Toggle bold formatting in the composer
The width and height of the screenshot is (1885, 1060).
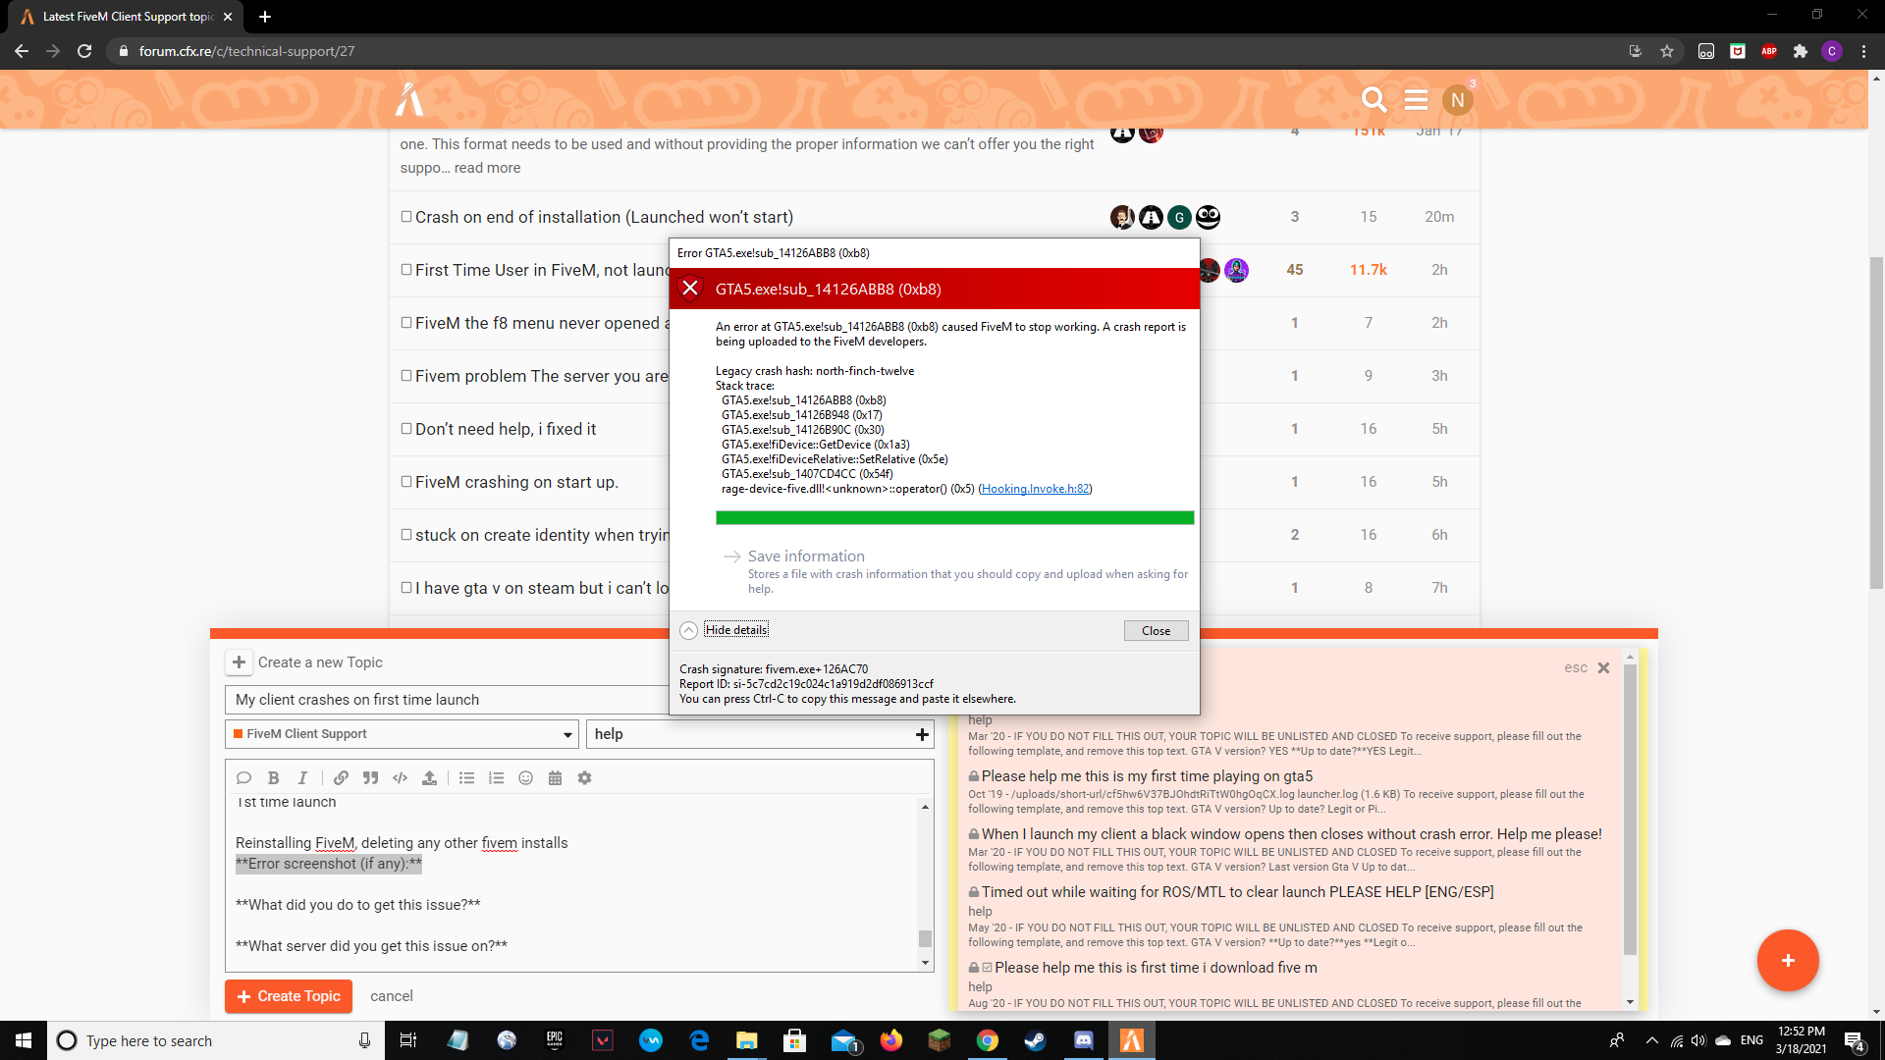click(x=274, y=777)
